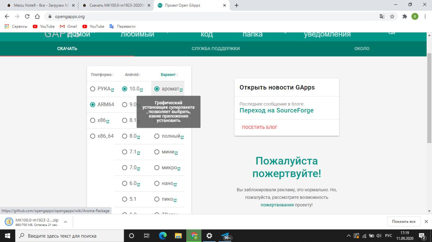Open Сервисы bookmark

pos(16,26)
